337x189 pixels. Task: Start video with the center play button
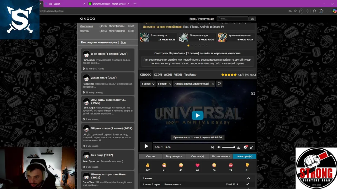tap(197, 115)
